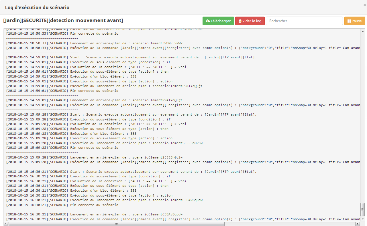Click the 16:30:21 'Fin correcte du scénario' line
The height and width of the screenshot is (226, 367).
tap(62, 205)
